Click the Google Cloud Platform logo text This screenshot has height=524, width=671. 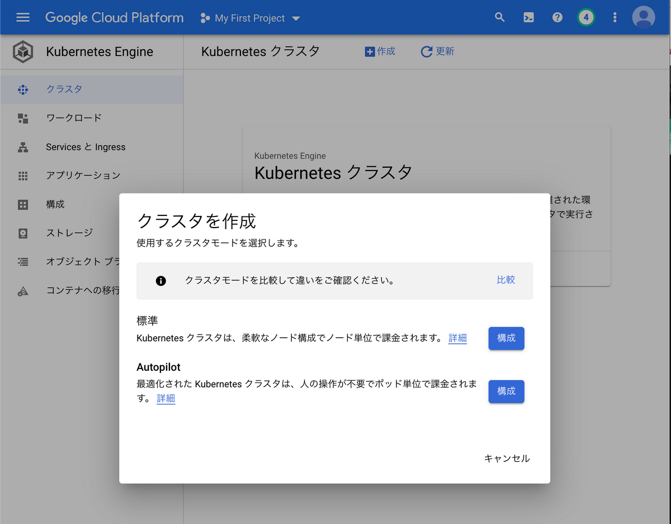115,17
